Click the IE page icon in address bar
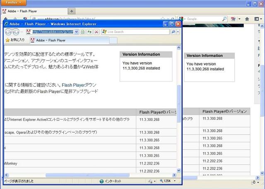This screenshot has height=189, width=265. [x=29, y=32]
